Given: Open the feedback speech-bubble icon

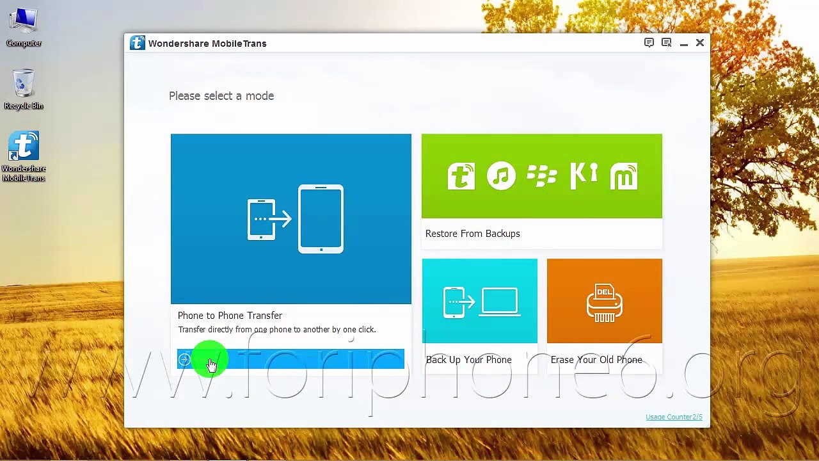Looking at the screenshot, I should point(649,43).
